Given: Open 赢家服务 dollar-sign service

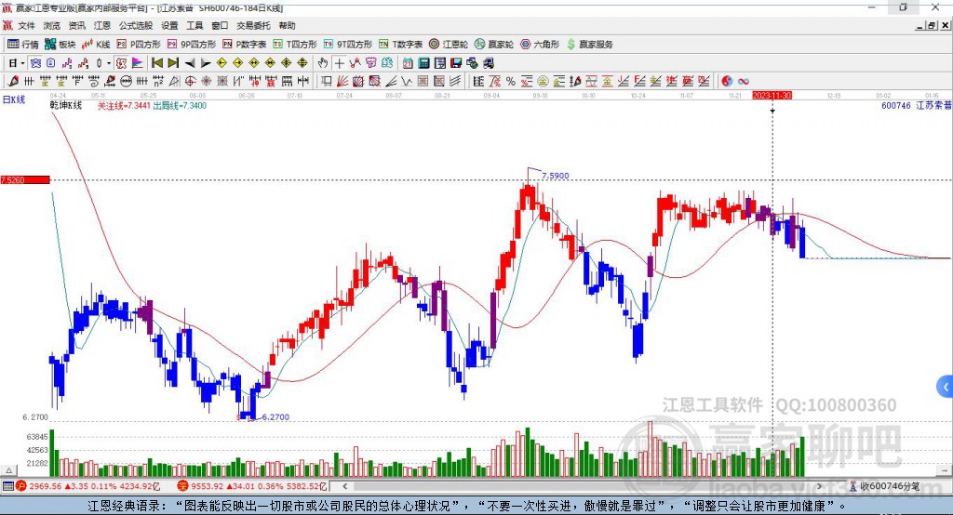Looking at the screenshot, I should coord(590,45).
